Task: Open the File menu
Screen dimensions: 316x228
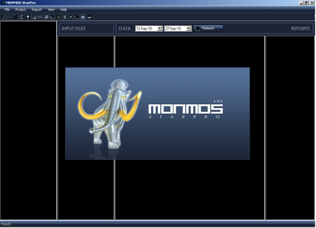Action: coord(7,9)
